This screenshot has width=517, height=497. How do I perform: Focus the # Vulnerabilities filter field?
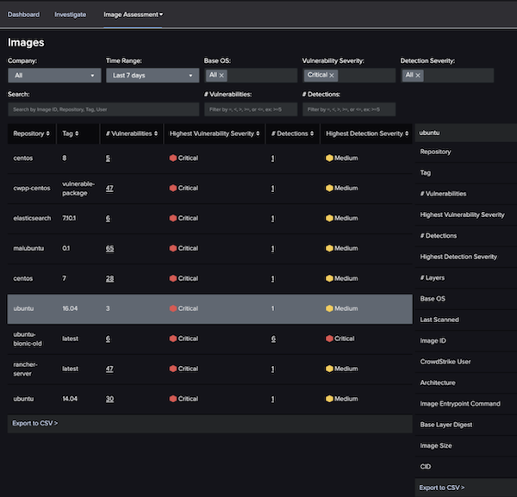pos(251,109)
